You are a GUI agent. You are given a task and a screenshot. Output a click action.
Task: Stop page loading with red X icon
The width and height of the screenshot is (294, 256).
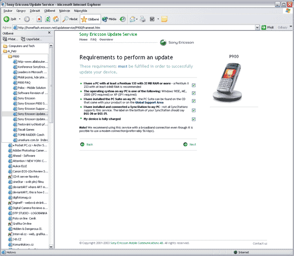click(39, 19)
